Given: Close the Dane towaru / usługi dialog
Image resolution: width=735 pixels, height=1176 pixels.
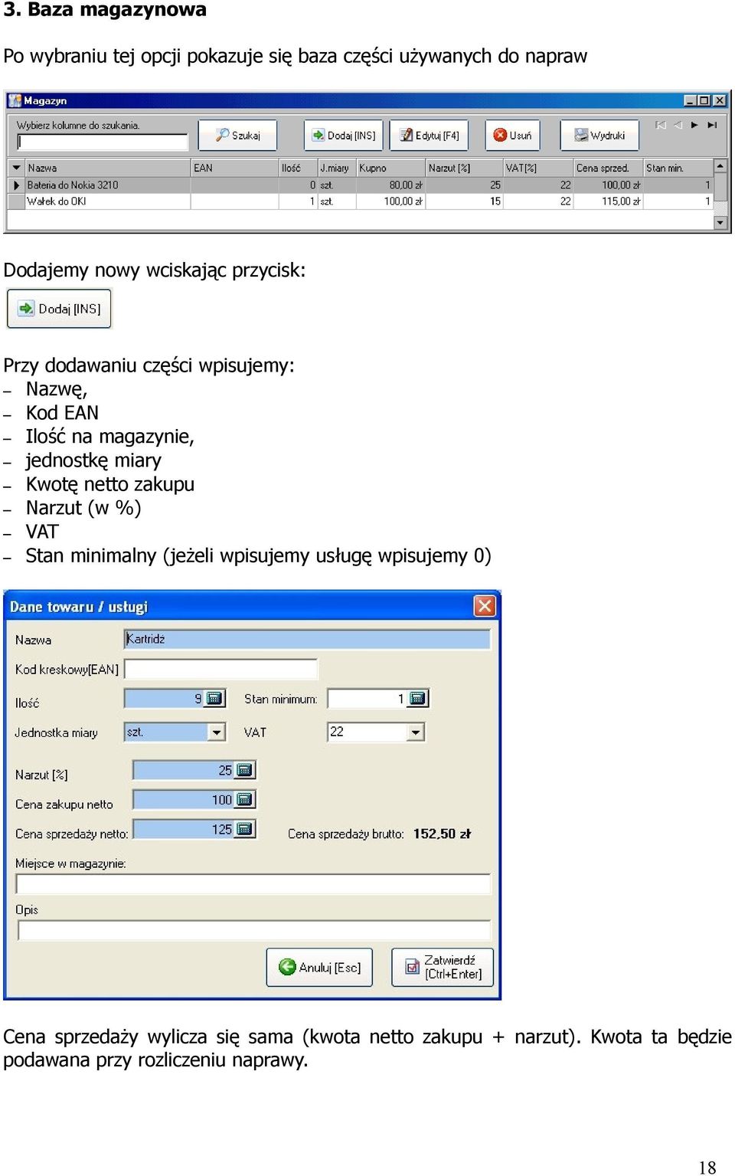Looking at the screenshot, I should click(x=485, y=606).
